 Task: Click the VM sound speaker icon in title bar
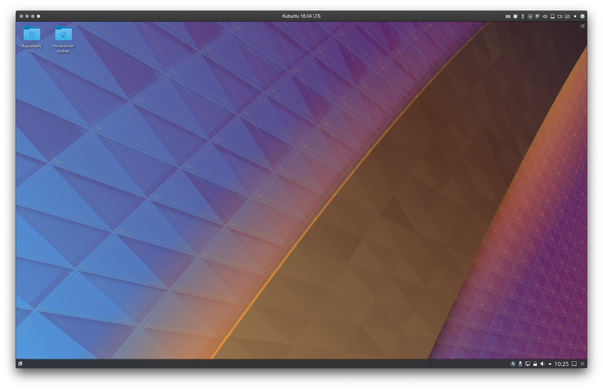tap(545, 17)
